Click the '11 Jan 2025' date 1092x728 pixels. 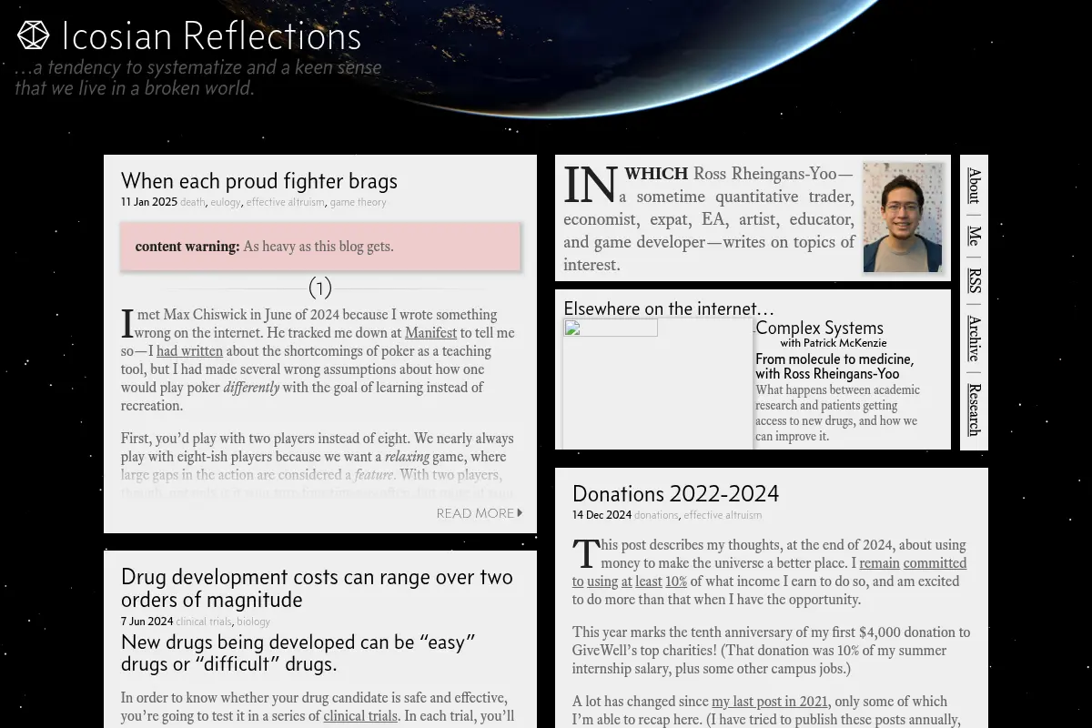149,202
